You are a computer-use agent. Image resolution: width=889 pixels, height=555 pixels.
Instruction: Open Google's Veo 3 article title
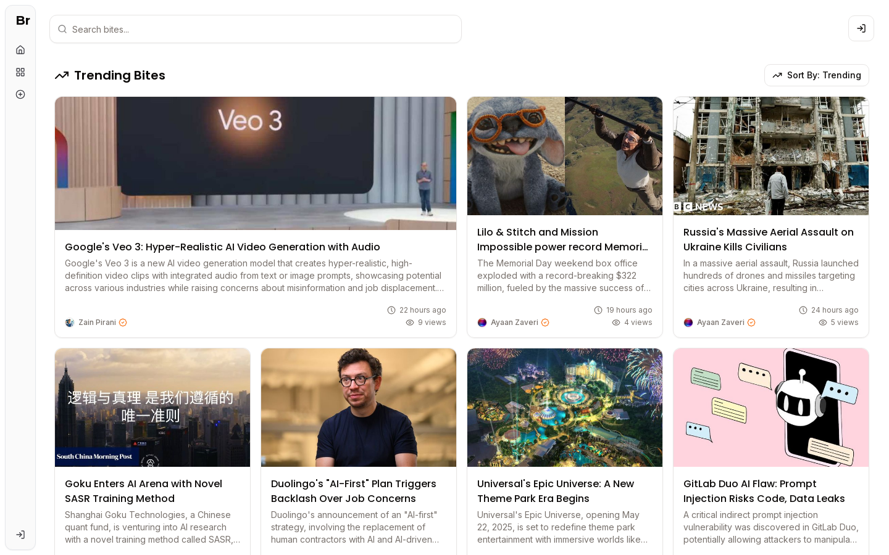pyautogui.click(x=222, y=247)
